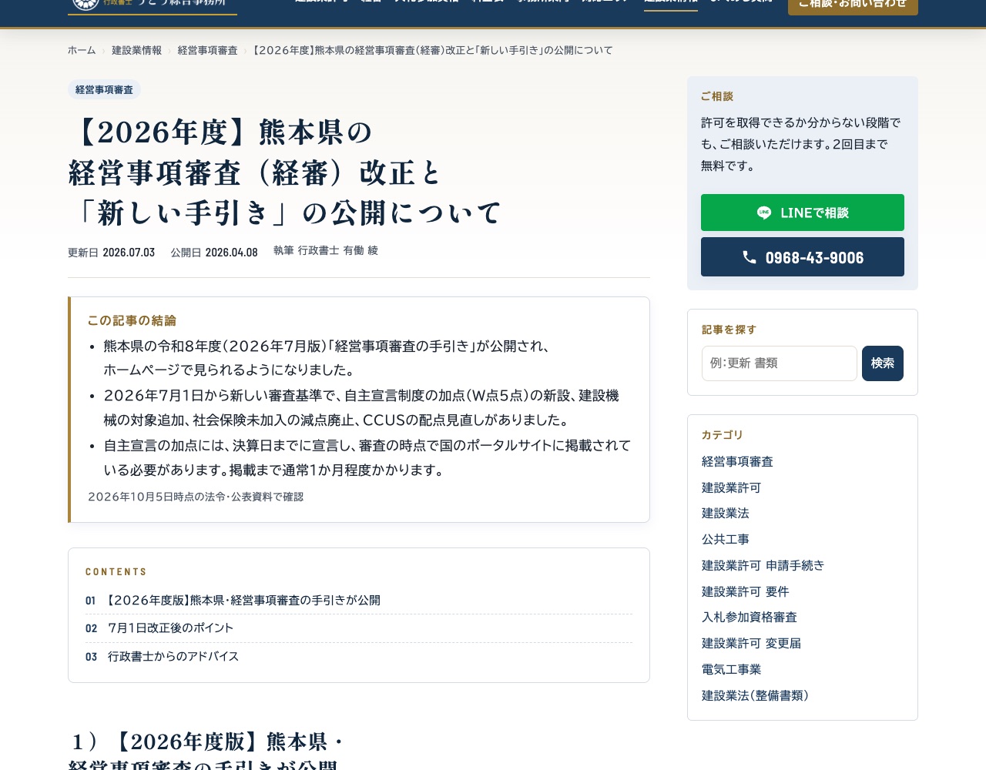
Task: Jump to contents item 03 行政書士からのアドバイス
Action: click(359, 657)
